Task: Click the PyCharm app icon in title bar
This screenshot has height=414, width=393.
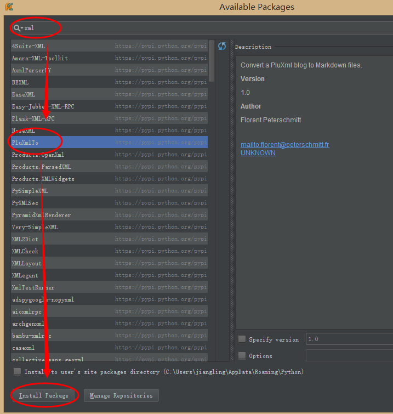Action: 9,7
